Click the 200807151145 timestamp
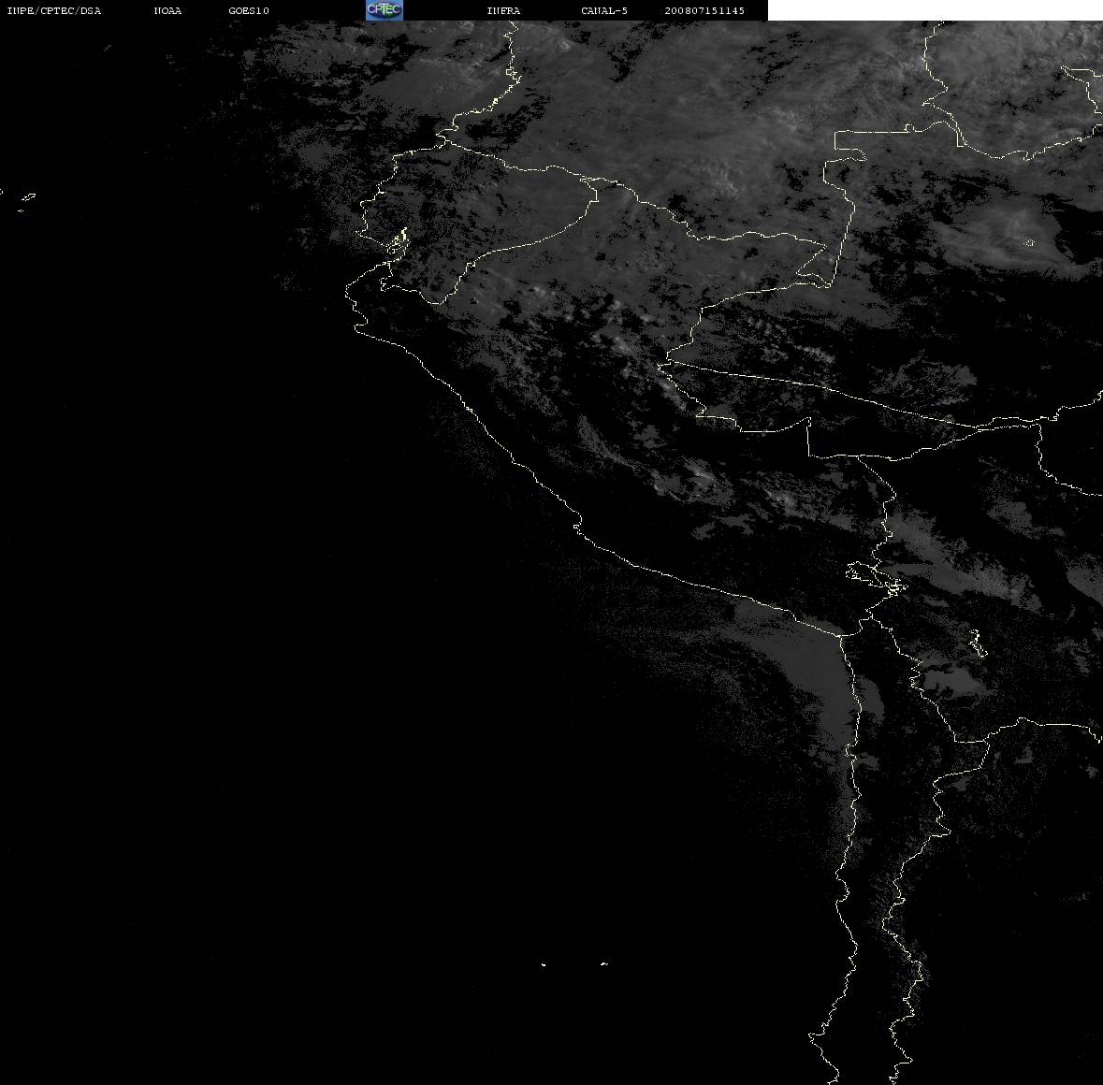 click(x=704, y=10)
